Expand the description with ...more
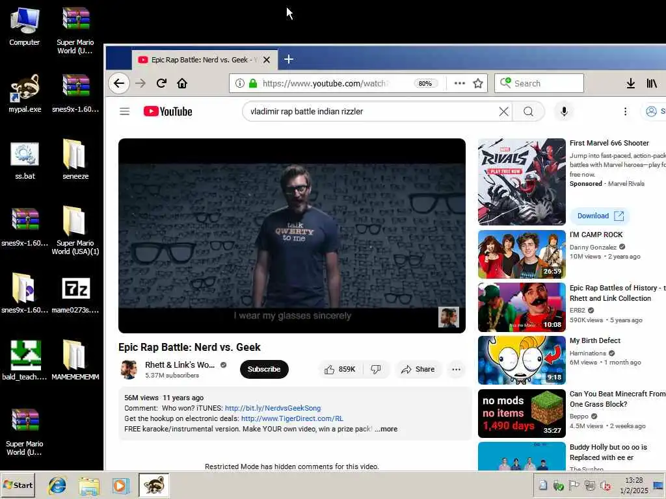The width and height of the screenshot is (666, 499). [x=386, y=429]
